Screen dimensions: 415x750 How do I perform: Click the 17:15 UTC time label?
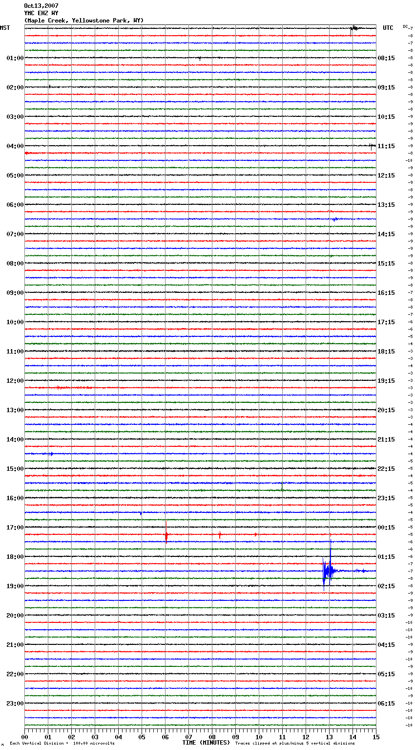click(x=386, y=322)
